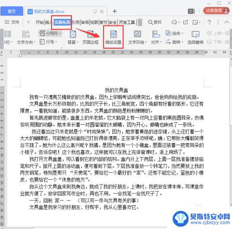The width and height of the screenshot is (232, 229).
Task: Close the 我的文具盒.docx document tab
Action: (102, 12)
